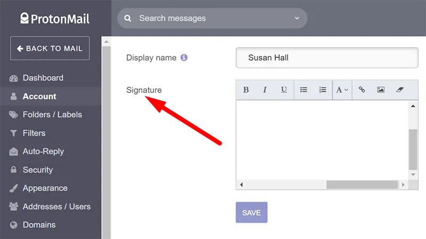Click the Display name input field
Viewport: 426px width, 239px height.
tap(327, 58)
